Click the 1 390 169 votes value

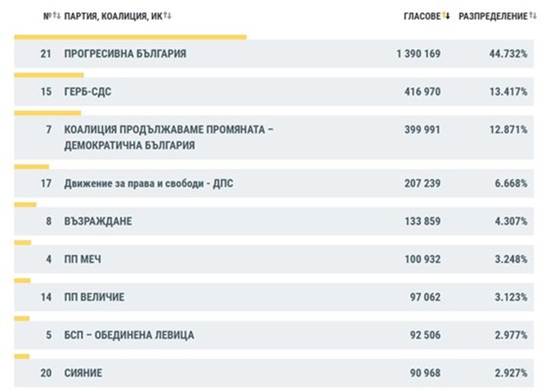(x=418, y=54)
